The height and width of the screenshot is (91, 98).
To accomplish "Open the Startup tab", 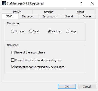I will coord(49,12).
